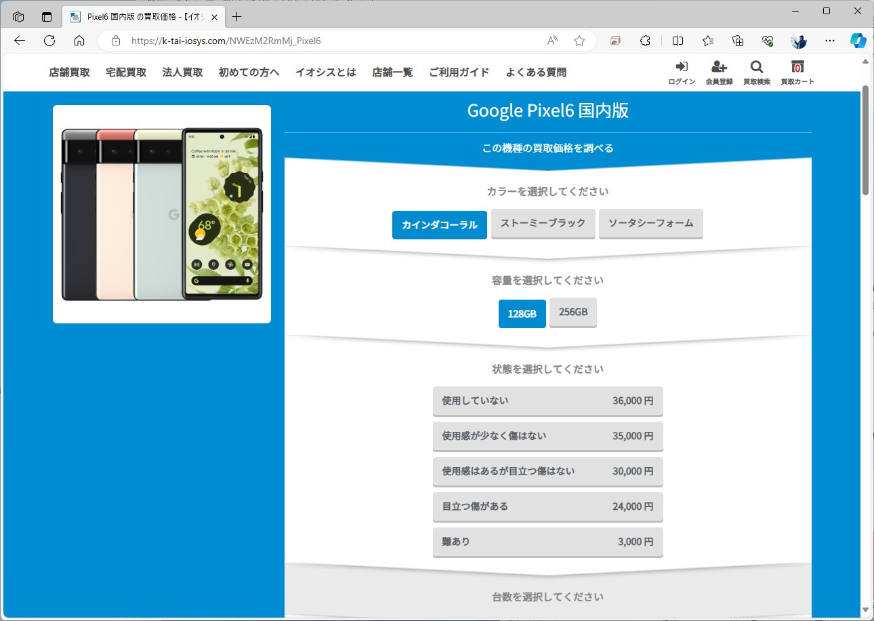Open the ログイン (login) icon
This screenshot has width=874, height=621.
[681, 73]
